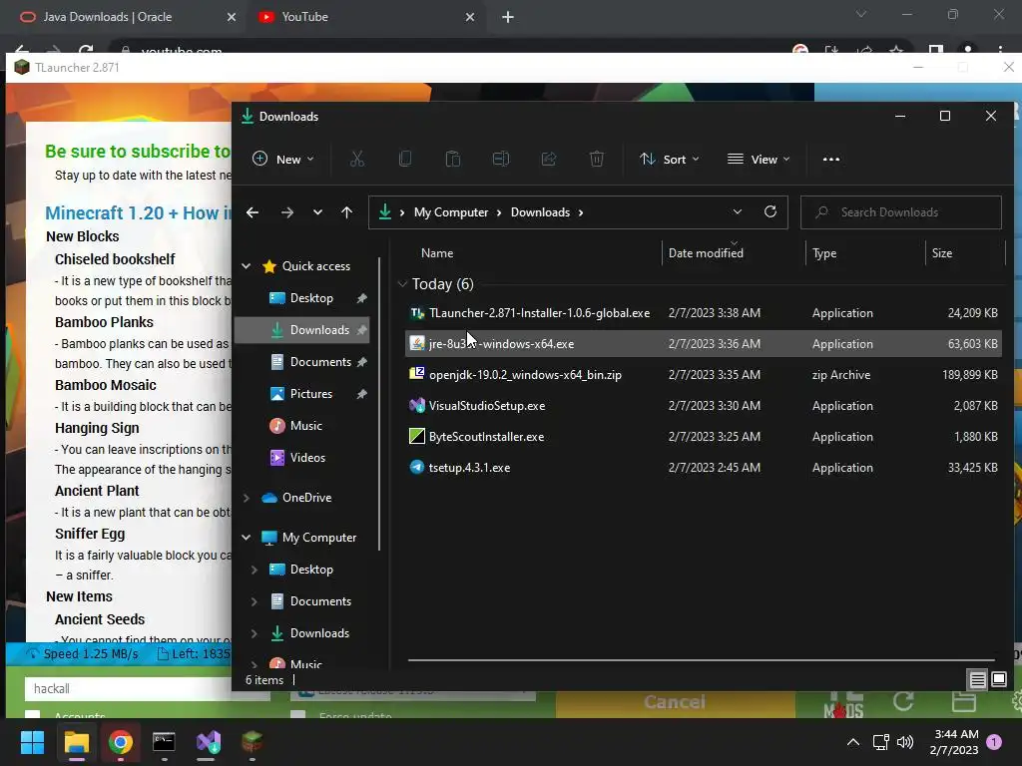Screen dimensions: 1022x766
Task: Collapse the Today (6) group
Action: pyautogui.click(x=402, y=284)
